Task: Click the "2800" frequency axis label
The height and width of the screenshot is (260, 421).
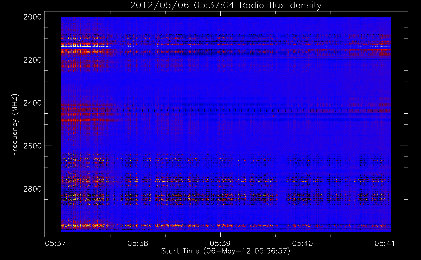Action: point(33,189)
